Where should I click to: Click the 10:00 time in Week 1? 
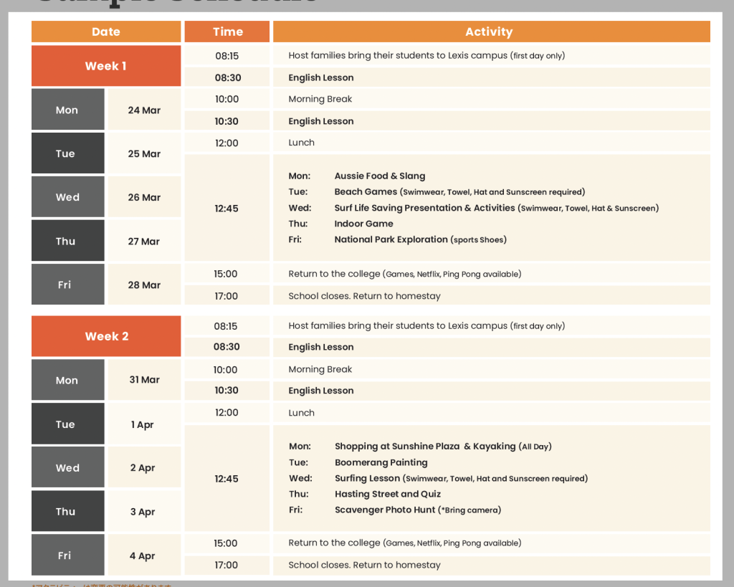[x=227, y=99]
